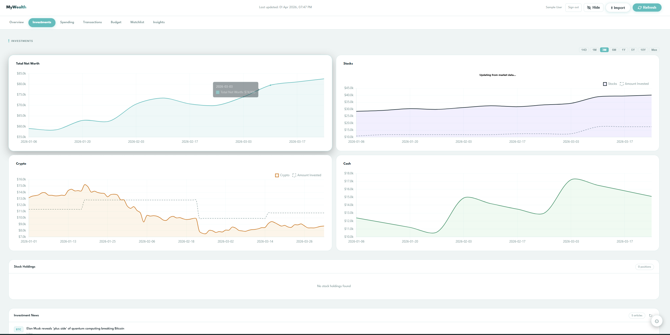Click the reload icon in Investment News header
The width and height of the screenshot is (670, 335).
pyautogui.click(x=651, y=315)
